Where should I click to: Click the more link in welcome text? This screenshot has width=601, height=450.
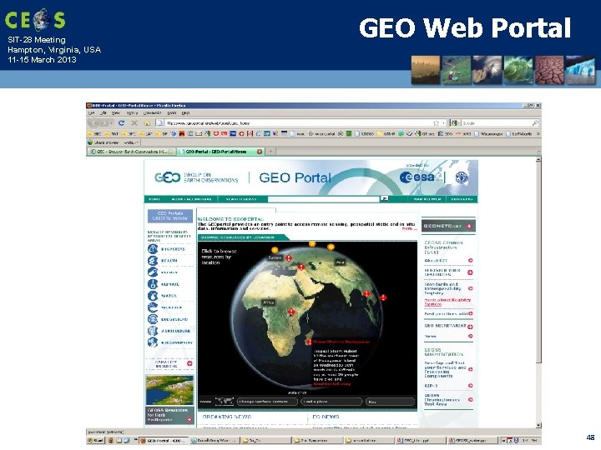(x=408, y=229)
